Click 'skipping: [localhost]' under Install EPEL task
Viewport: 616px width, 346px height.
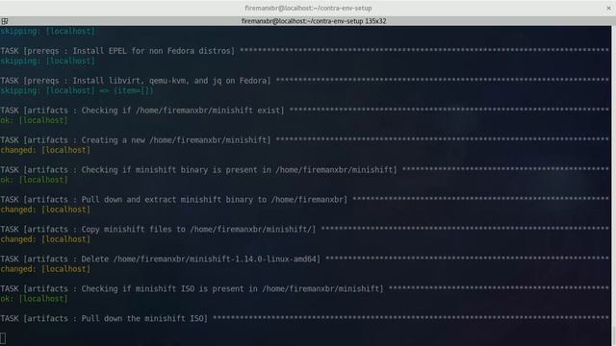(x=47, y=62)
